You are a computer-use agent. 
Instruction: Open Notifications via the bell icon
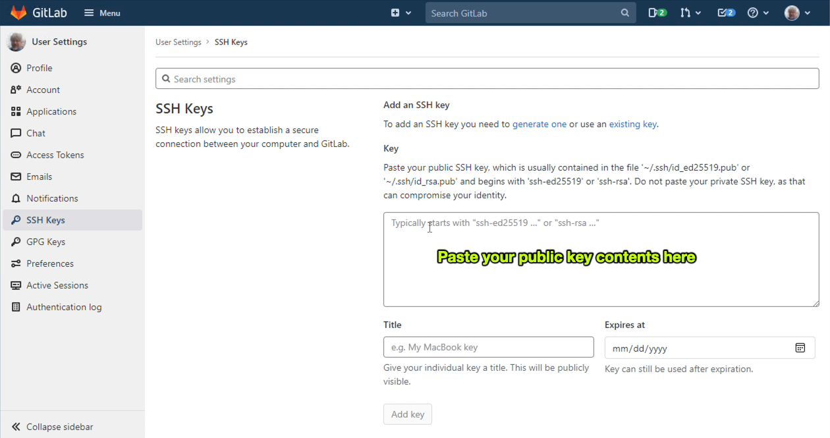14,198
